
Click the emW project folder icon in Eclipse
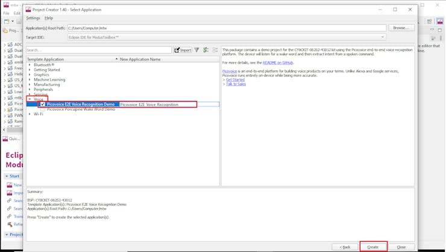click(10, 62)
